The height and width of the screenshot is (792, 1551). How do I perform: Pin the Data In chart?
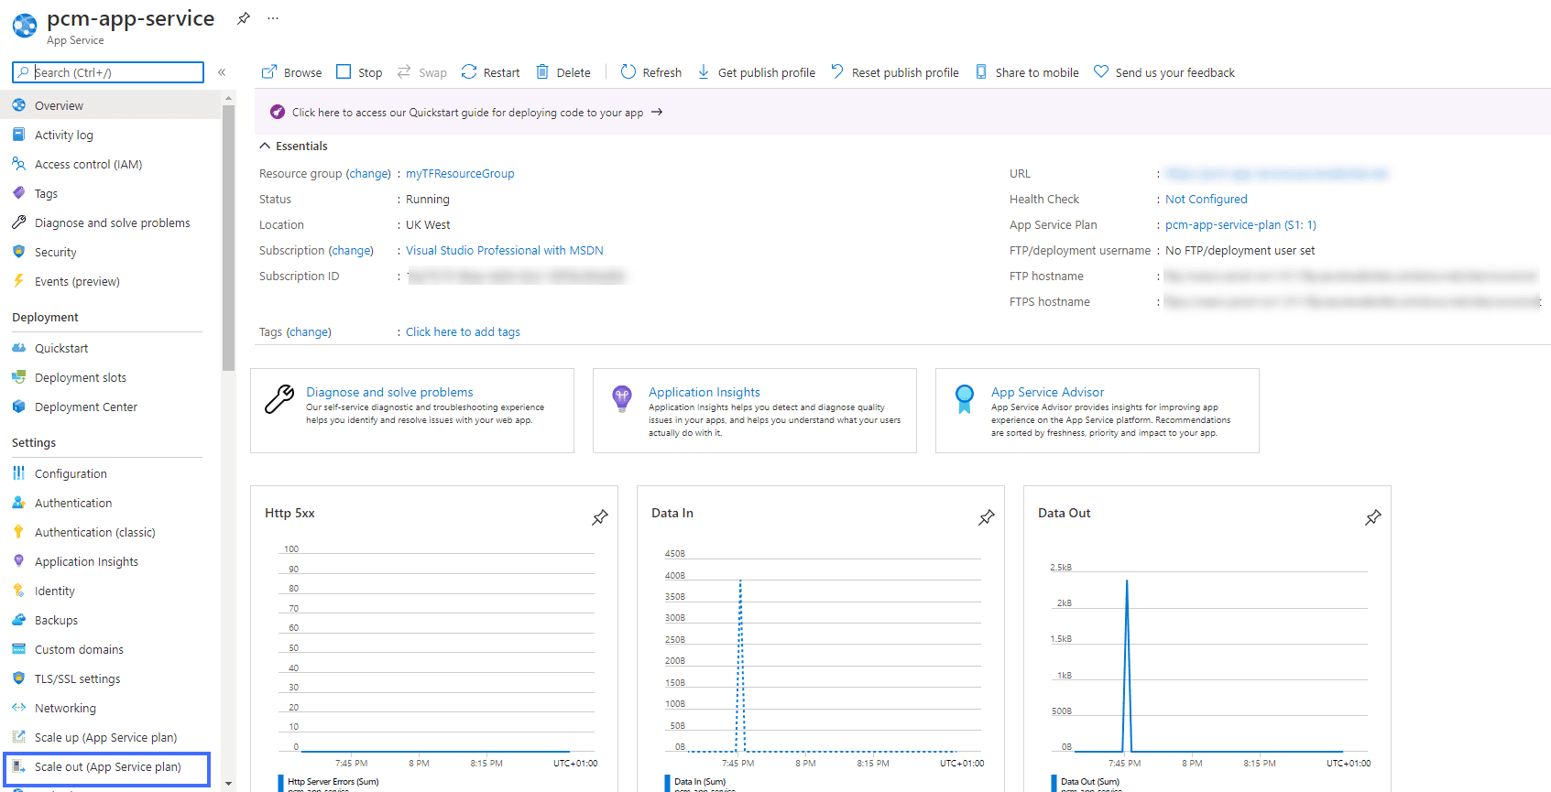(987, 517)
